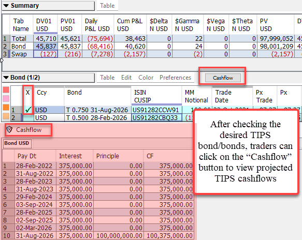Collapse the Bond (1/2) section
302x240 pixels.
tap(6, 78)
